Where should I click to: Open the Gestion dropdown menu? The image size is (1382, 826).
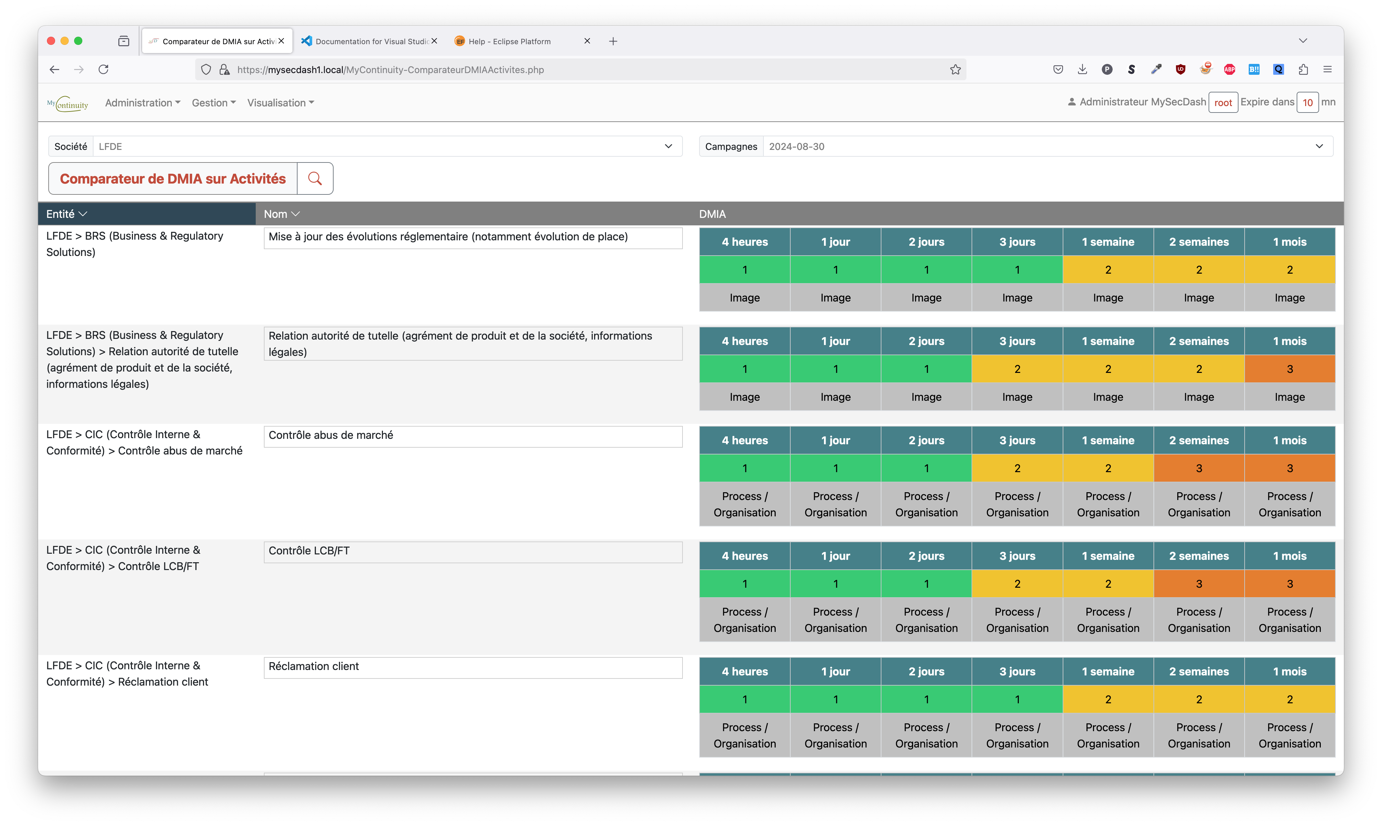[214, 103]
